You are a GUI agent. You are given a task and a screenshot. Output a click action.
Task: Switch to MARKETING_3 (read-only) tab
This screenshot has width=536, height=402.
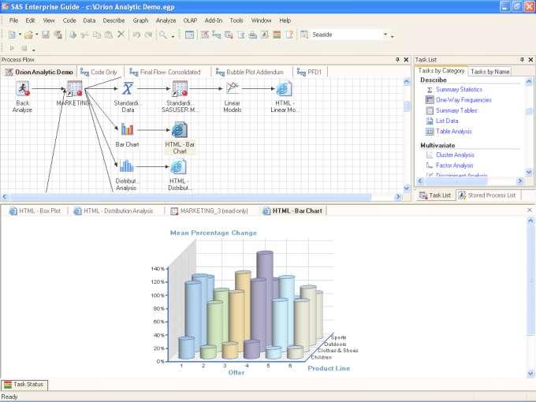point(209,211)
